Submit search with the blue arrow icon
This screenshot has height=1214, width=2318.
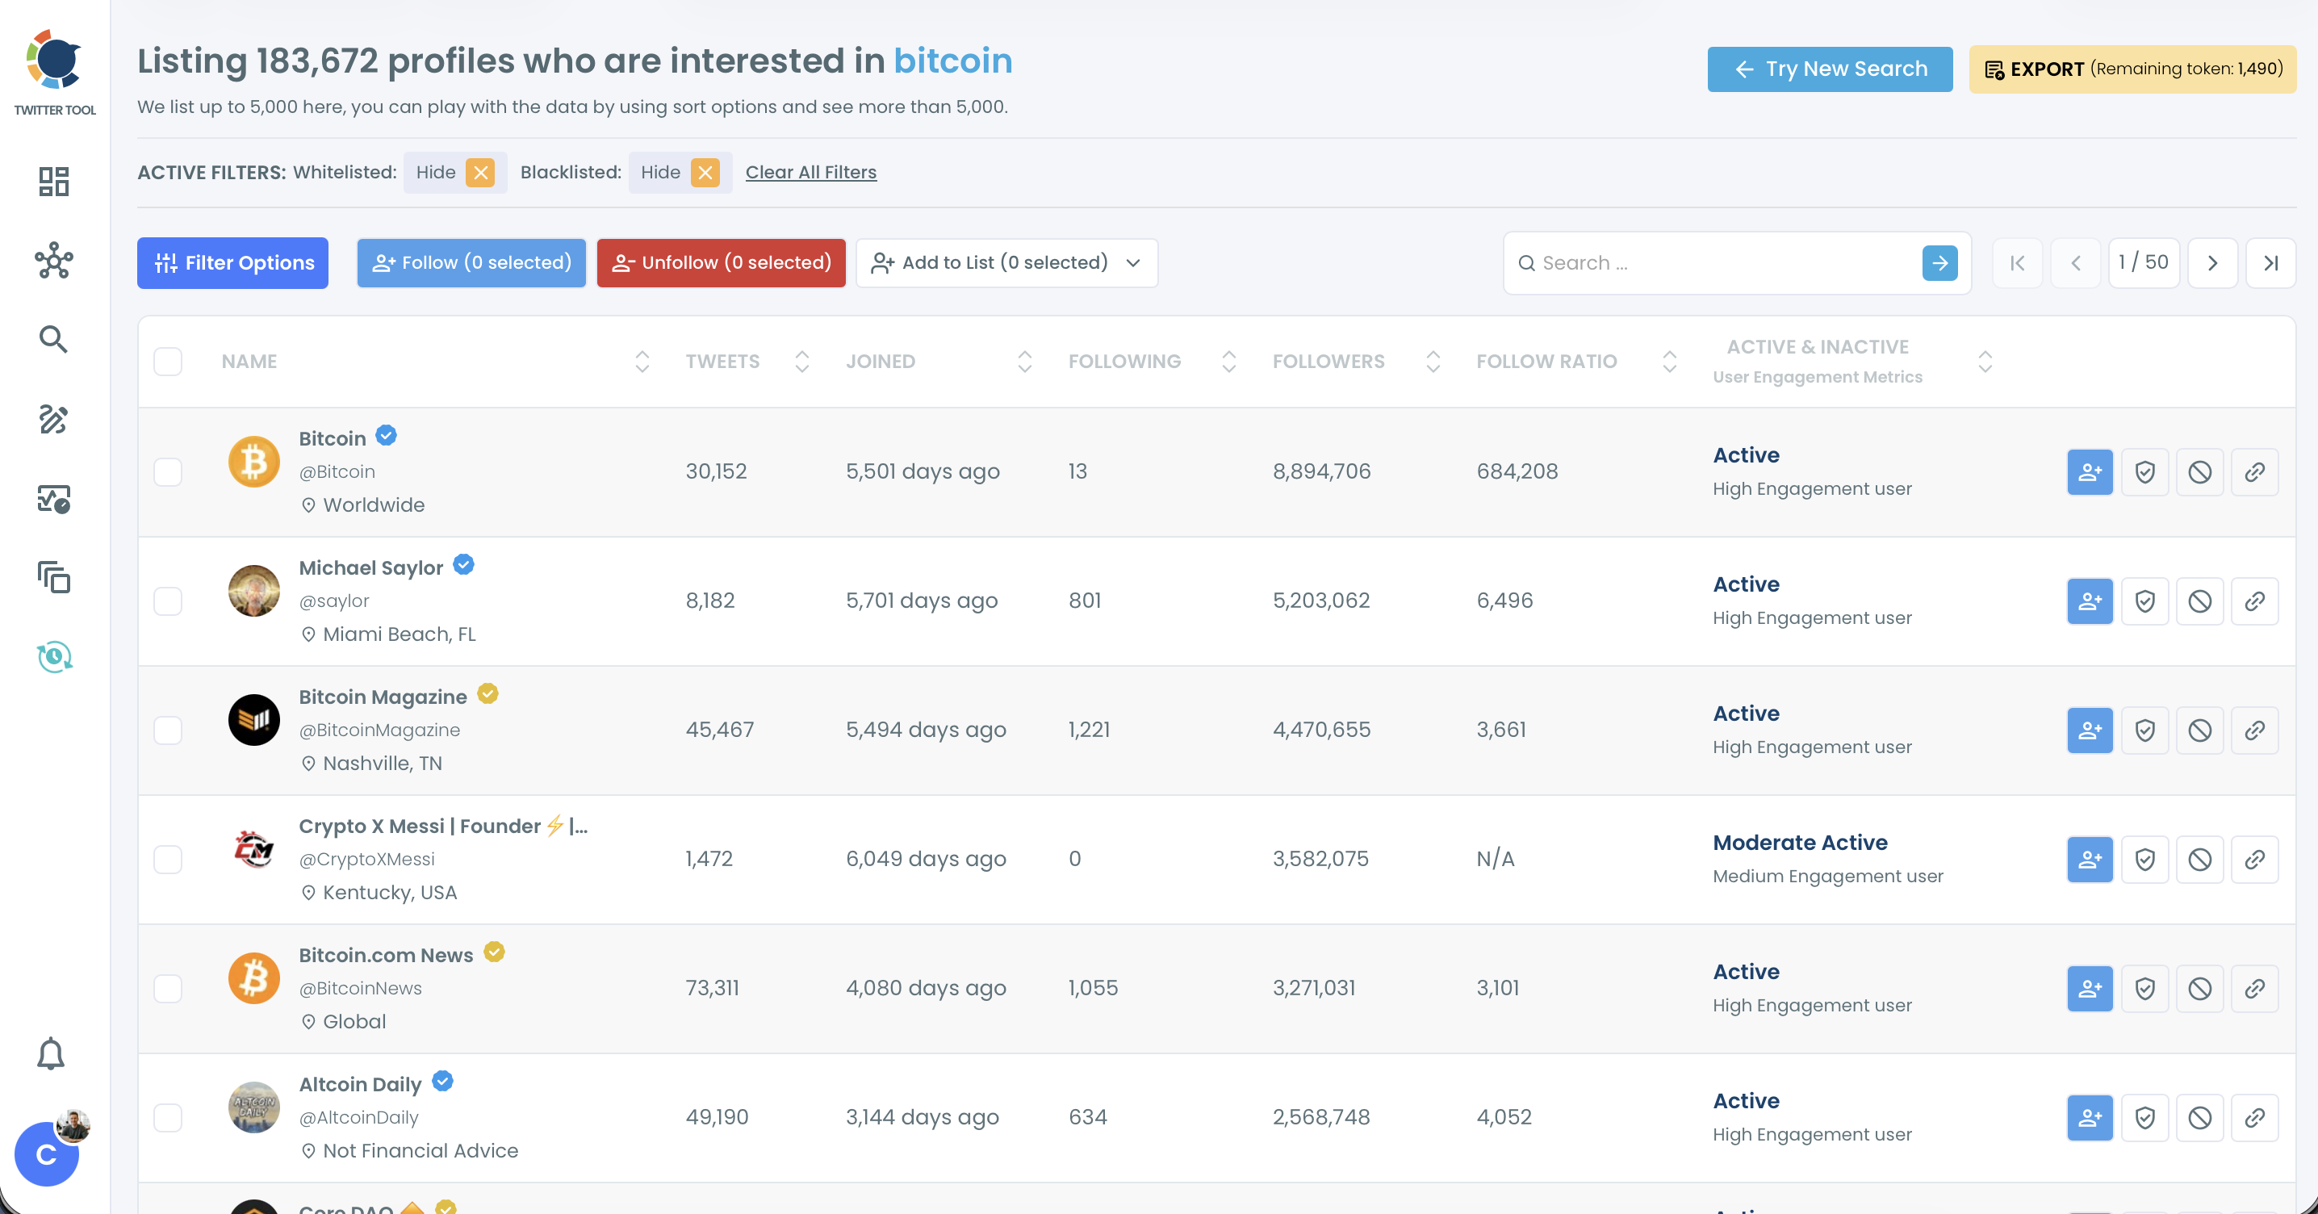click(x=1939, y=263)
